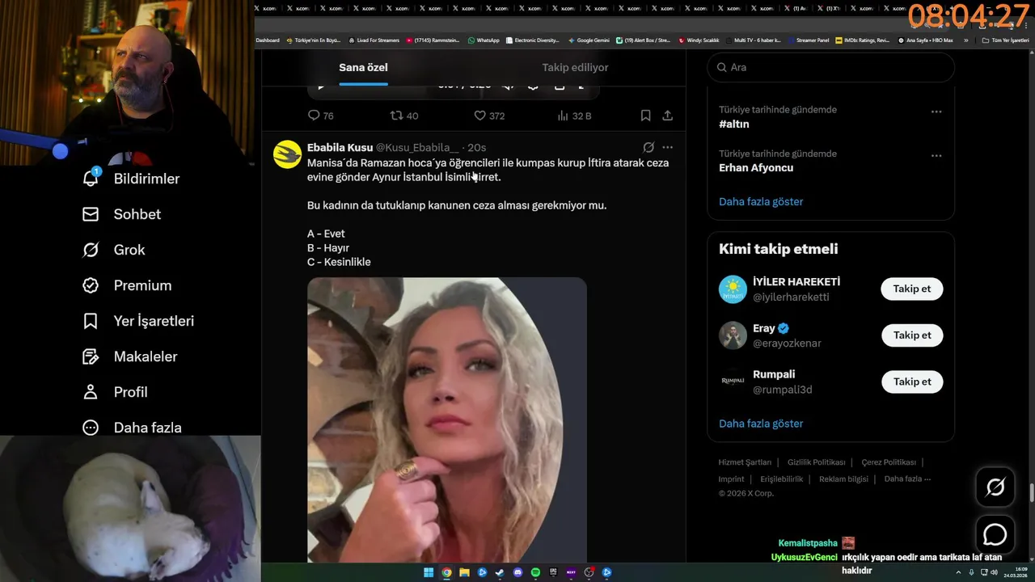The image size is (1035, 582).
Task: Open Erhan Afyoncu trending topic
Action: pos(756,168)
